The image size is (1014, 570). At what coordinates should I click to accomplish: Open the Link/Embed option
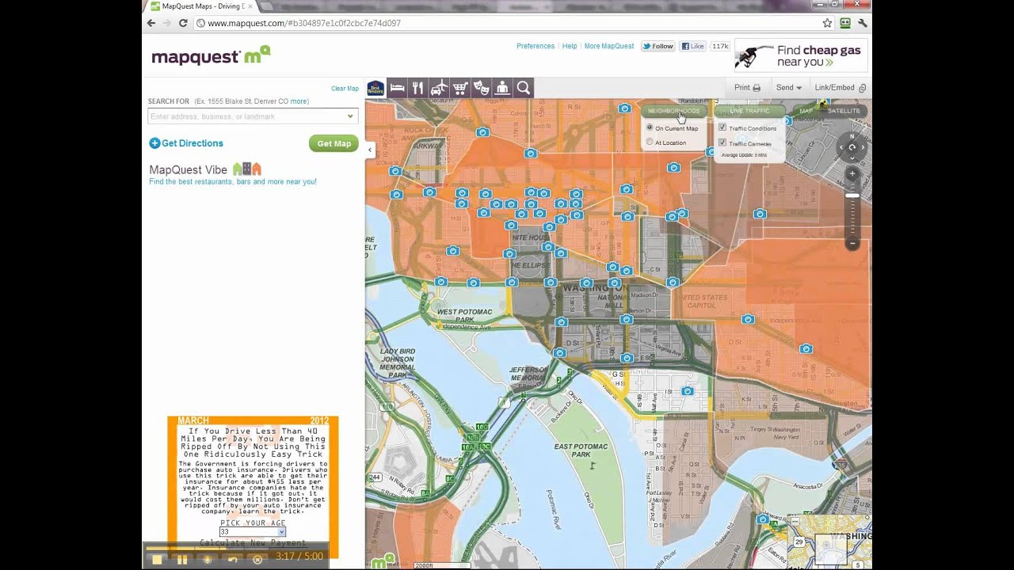840,88
